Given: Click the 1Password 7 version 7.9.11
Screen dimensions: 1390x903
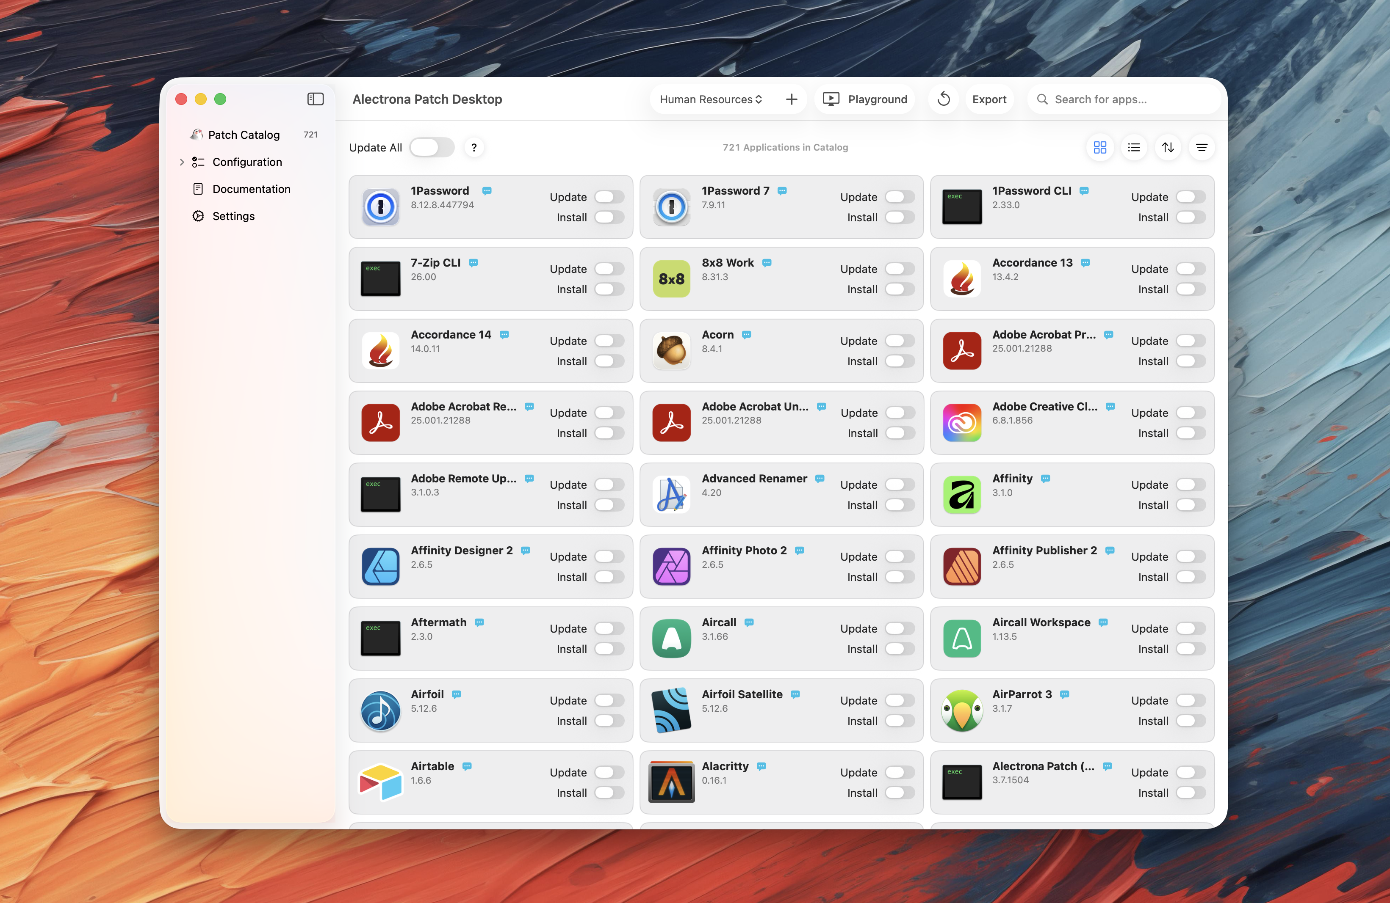Looking at the screenshot, I should tap(713, 205).
